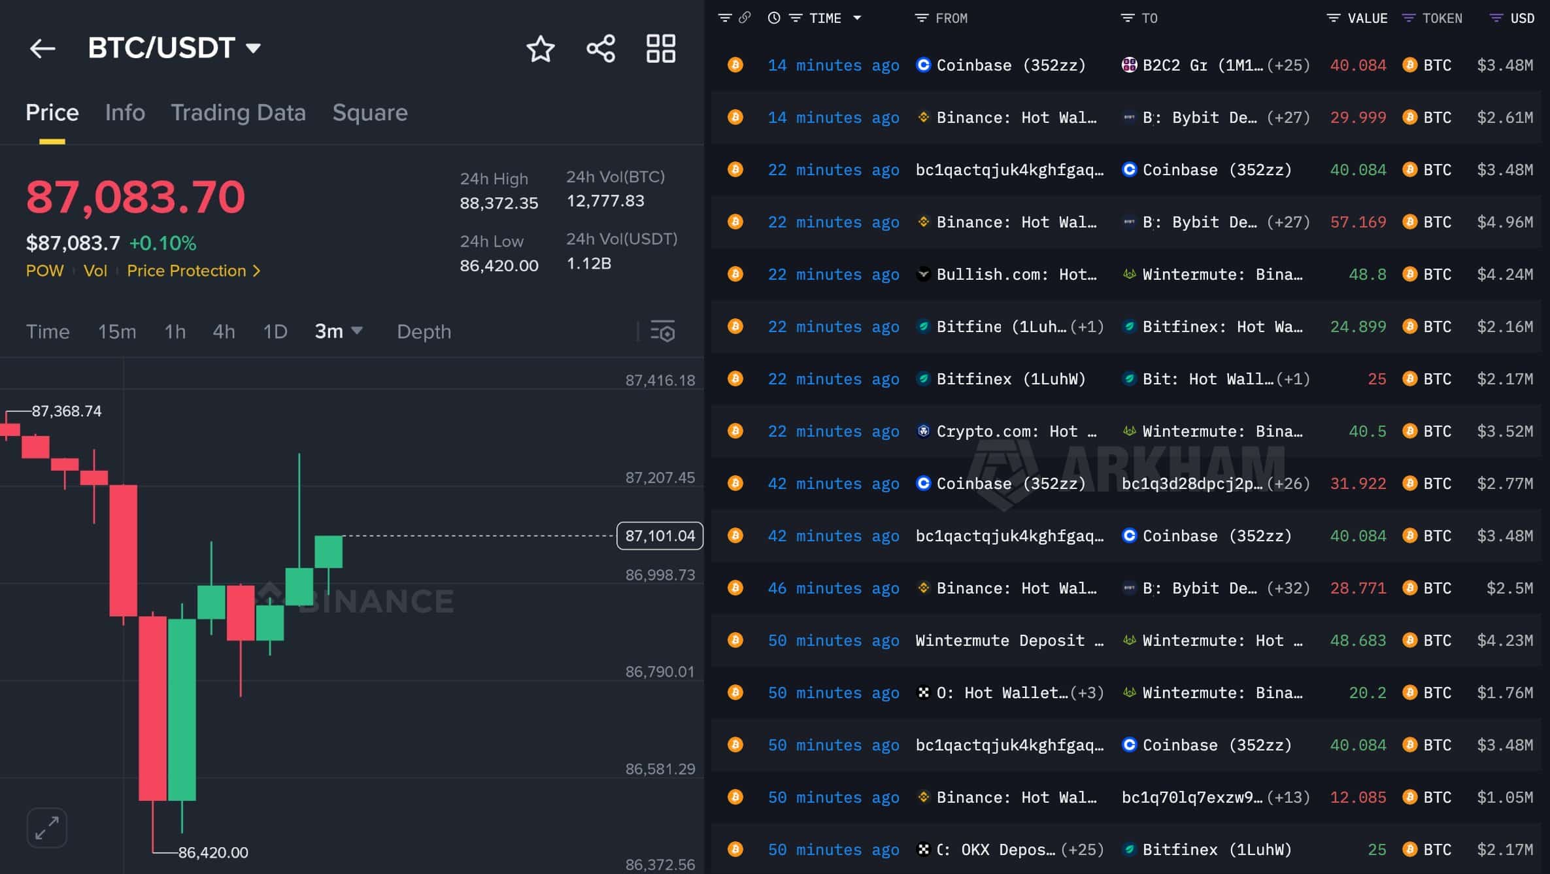
Task: Add BTC/USDT to favorites with star
Action: (x=541, y=49)
